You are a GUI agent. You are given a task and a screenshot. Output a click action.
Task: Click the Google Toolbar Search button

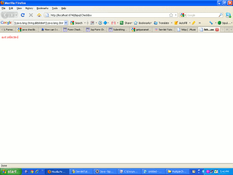click(x=76, y=23)
